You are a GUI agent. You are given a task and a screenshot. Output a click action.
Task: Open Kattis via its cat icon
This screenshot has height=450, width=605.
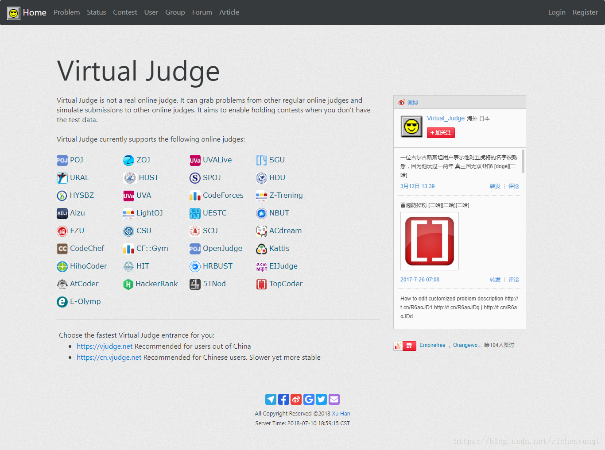pos(261,248)
